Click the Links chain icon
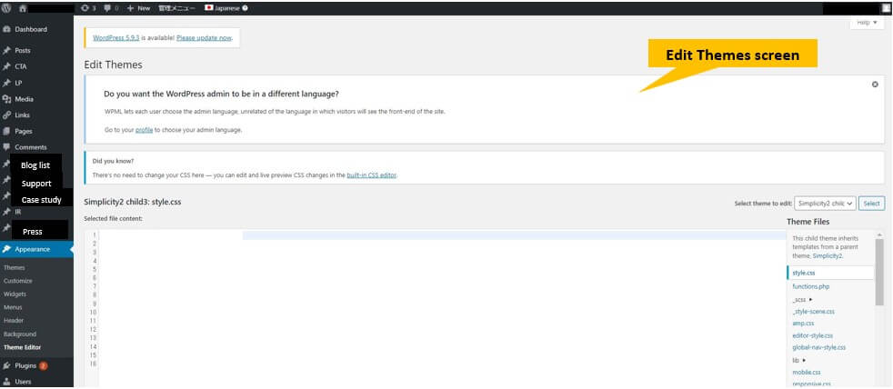This screenshot has height=389, width=893. pyautogui.click(x=7, y=115)
